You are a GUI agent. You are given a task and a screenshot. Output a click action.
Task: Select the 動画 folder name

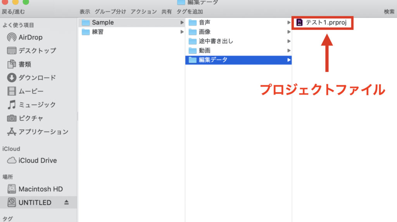(205, 51)
